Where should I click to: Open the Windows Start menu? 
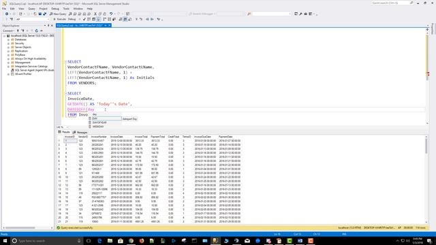[5, 240]
